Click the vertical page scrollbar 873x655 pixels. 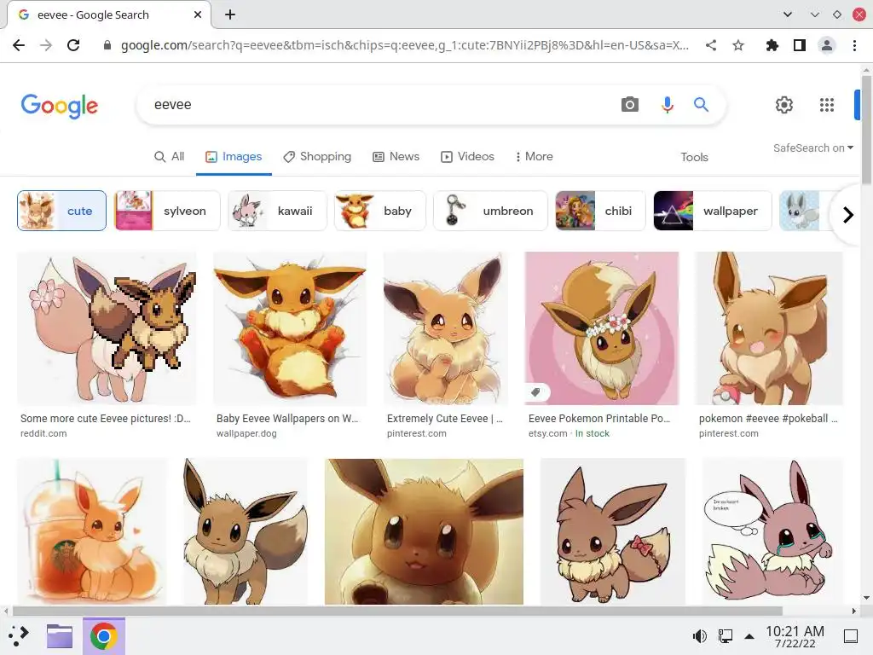[x=866, y=130]
